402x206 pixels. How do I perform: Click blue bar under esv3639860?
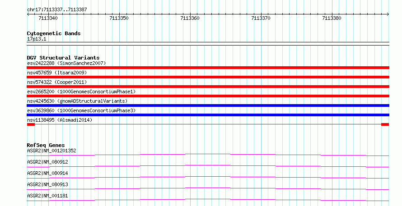point(208,115)
